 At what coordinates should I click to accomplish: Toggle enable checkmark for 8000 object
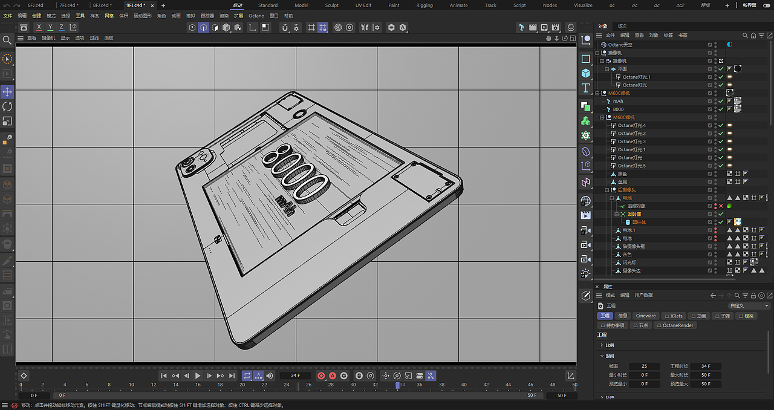(x=721, y=109)
